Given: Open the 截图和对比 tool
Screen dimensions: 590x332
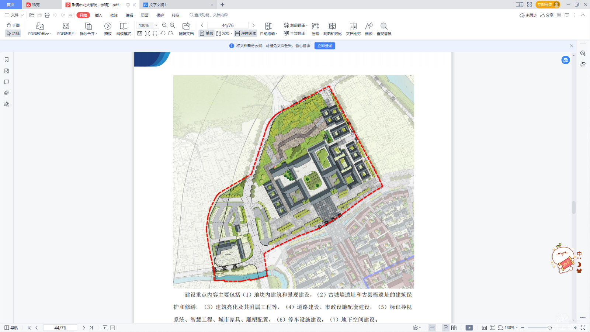Looking at the screenshot, I should pos(332,26).
